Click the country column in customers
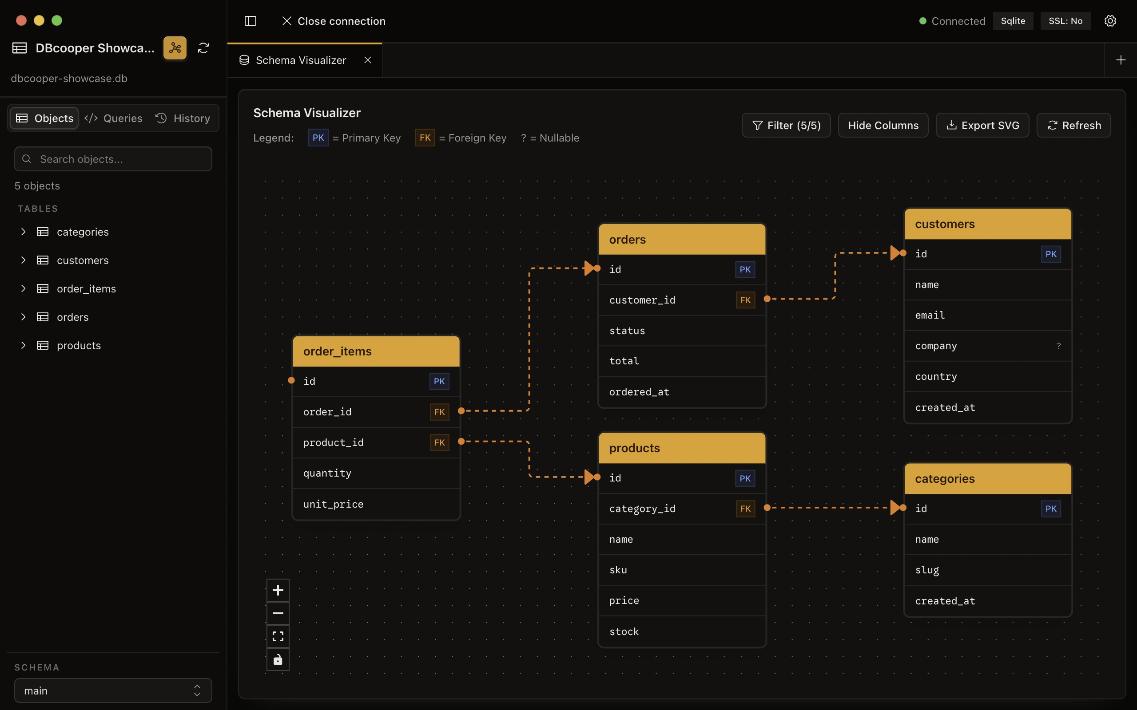Image resolution: width=1137 pixels, height=710 pixels. (988, 376)
